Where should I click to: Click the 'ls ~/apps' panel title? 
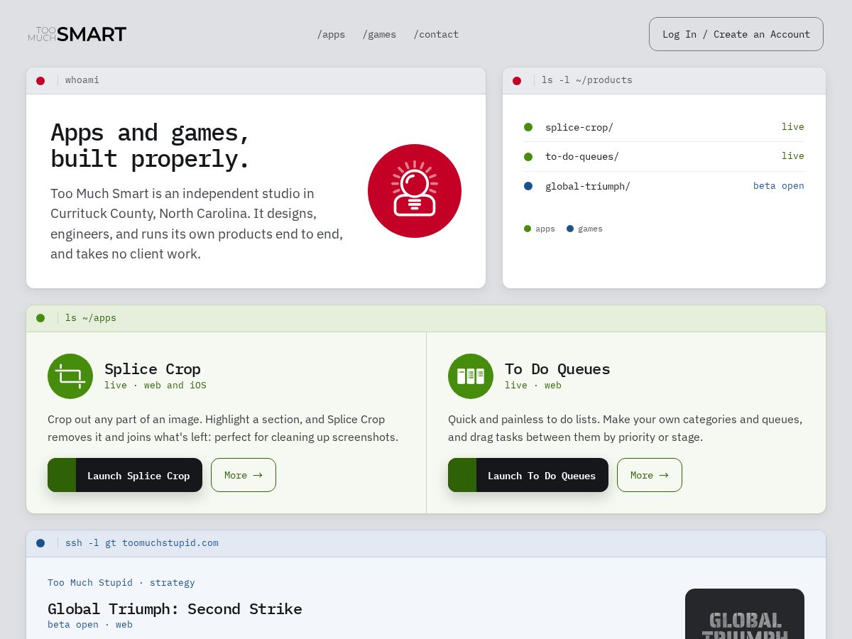coord(91,318)
